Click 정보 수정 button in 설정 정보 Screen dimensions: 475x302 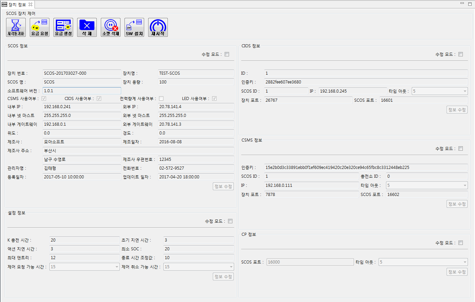click(223, 277)
